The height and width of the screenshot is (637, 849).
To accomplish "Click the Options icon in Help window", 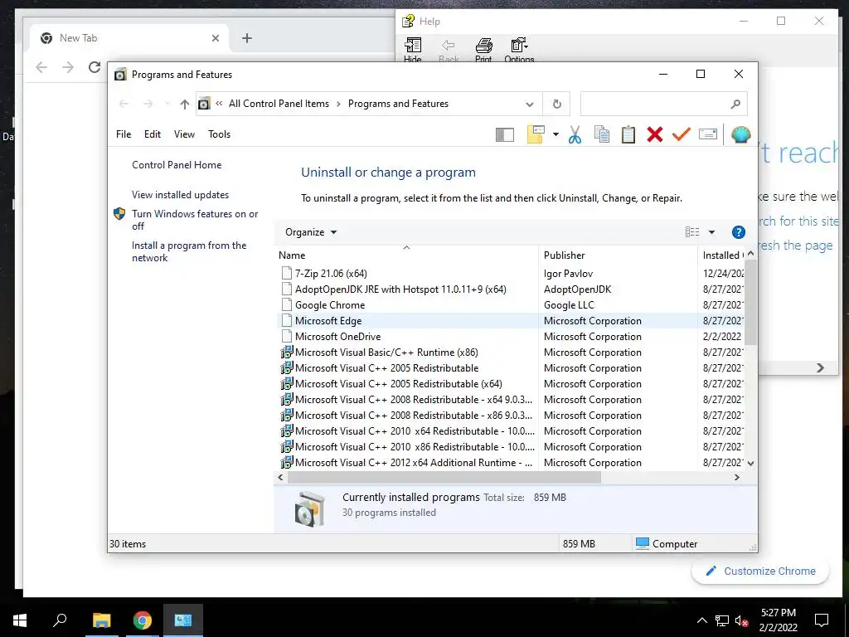I will (519, 51).
